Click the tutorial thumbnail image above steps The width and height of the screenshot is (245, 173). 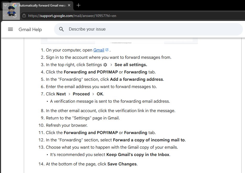pos(119,41)
